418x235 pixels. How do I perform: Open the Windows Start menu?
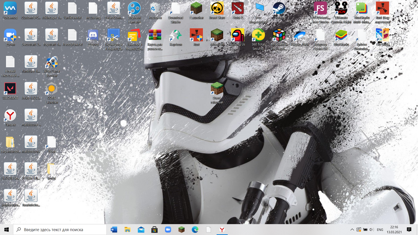6,229
